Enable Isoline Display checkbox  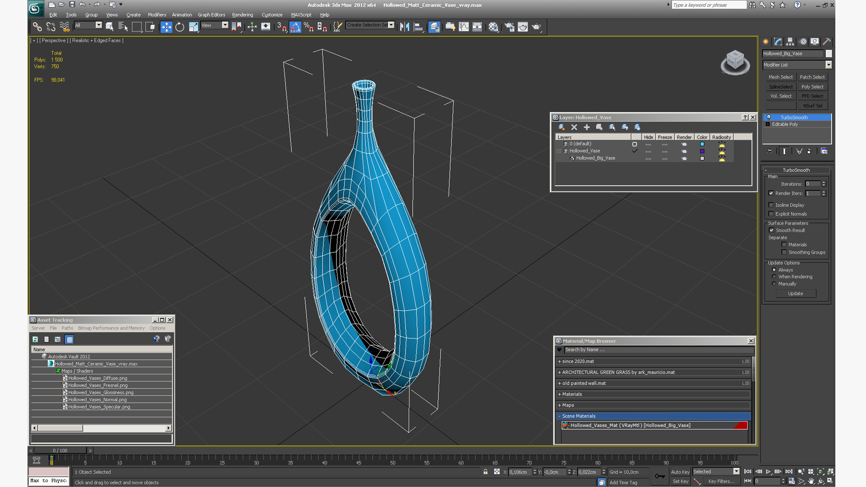click(771, 205)
